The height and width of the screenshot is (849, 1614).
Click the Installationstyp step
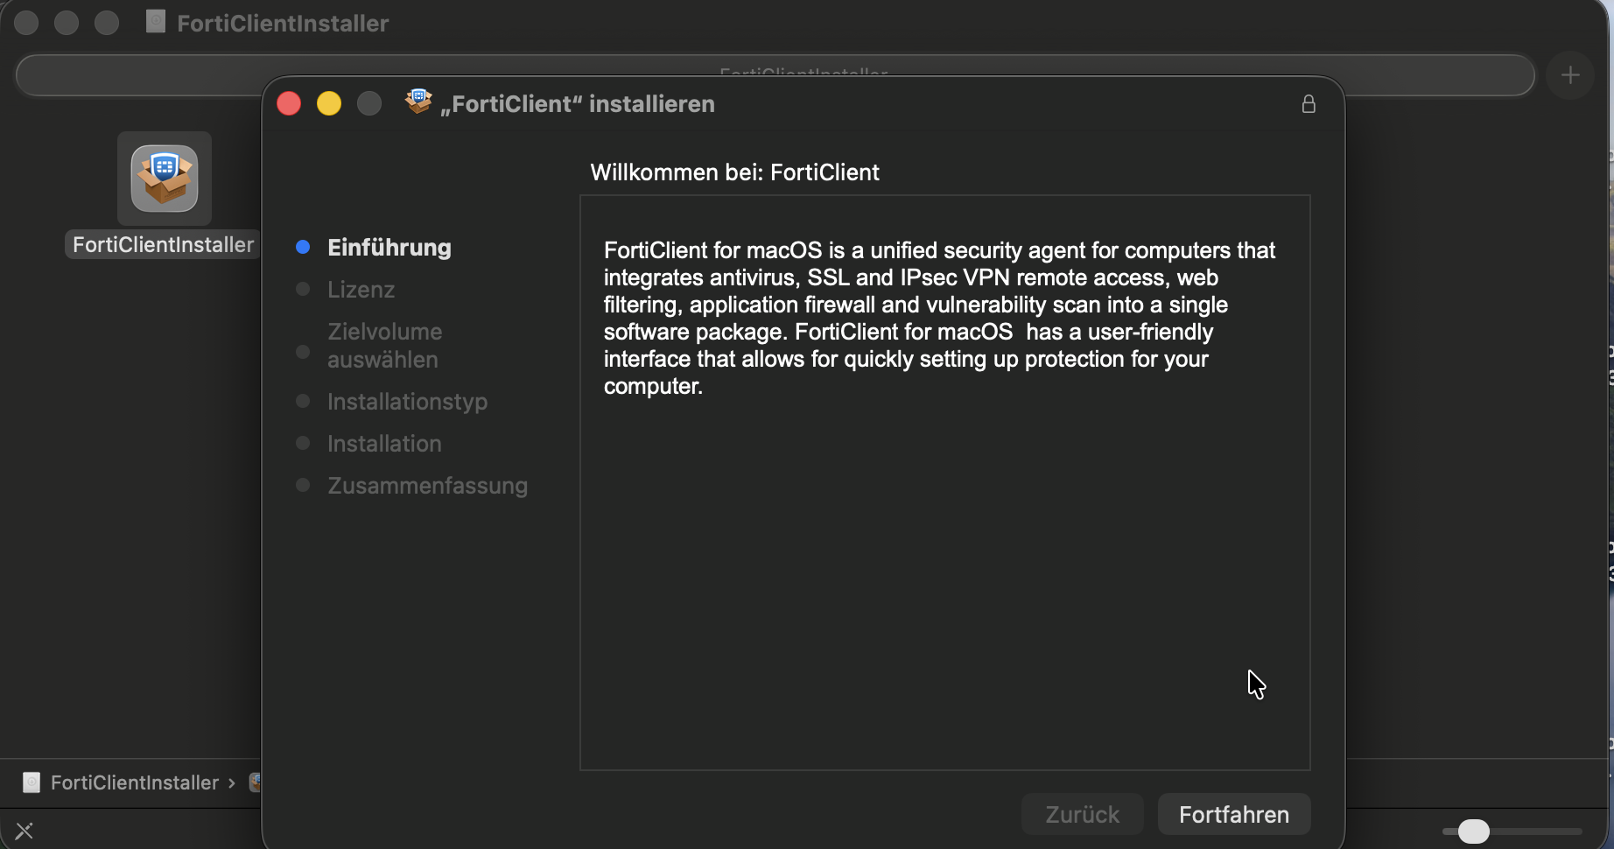(x=407, y=402)
